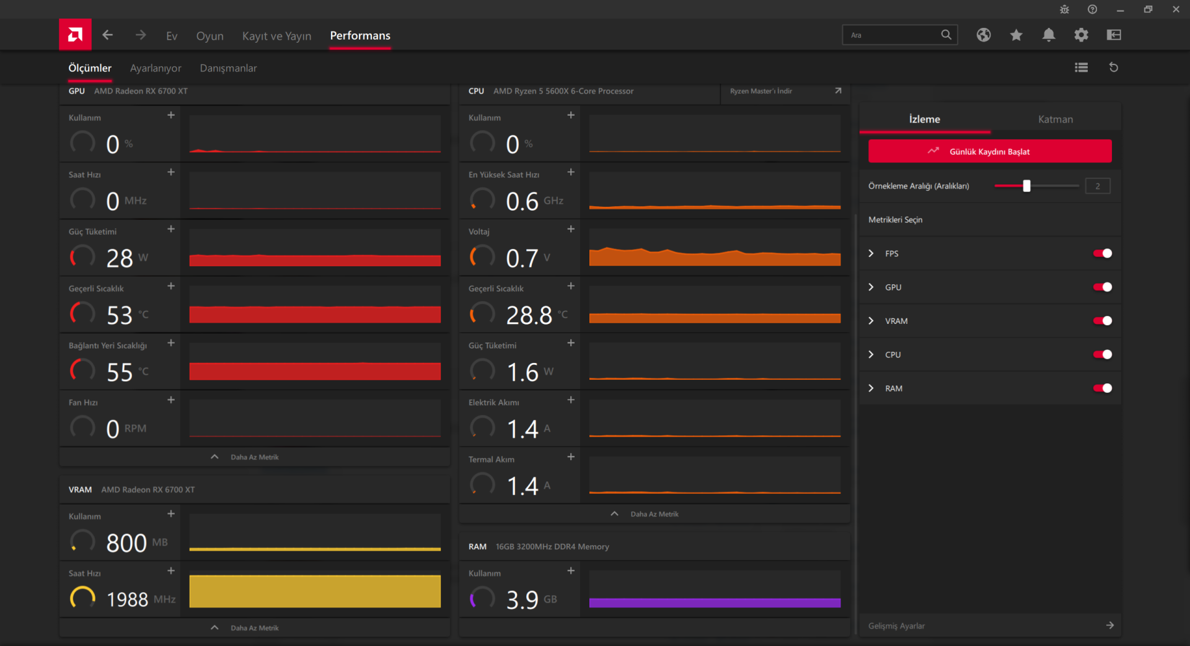
Task: Disable the VRAM metrics toggle
Action: click(1103, 321)
